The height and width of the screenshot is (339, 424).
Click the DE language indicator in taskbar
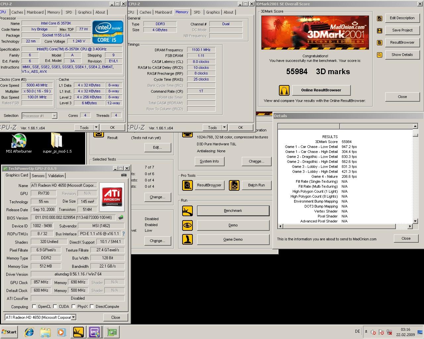[357, 331]
